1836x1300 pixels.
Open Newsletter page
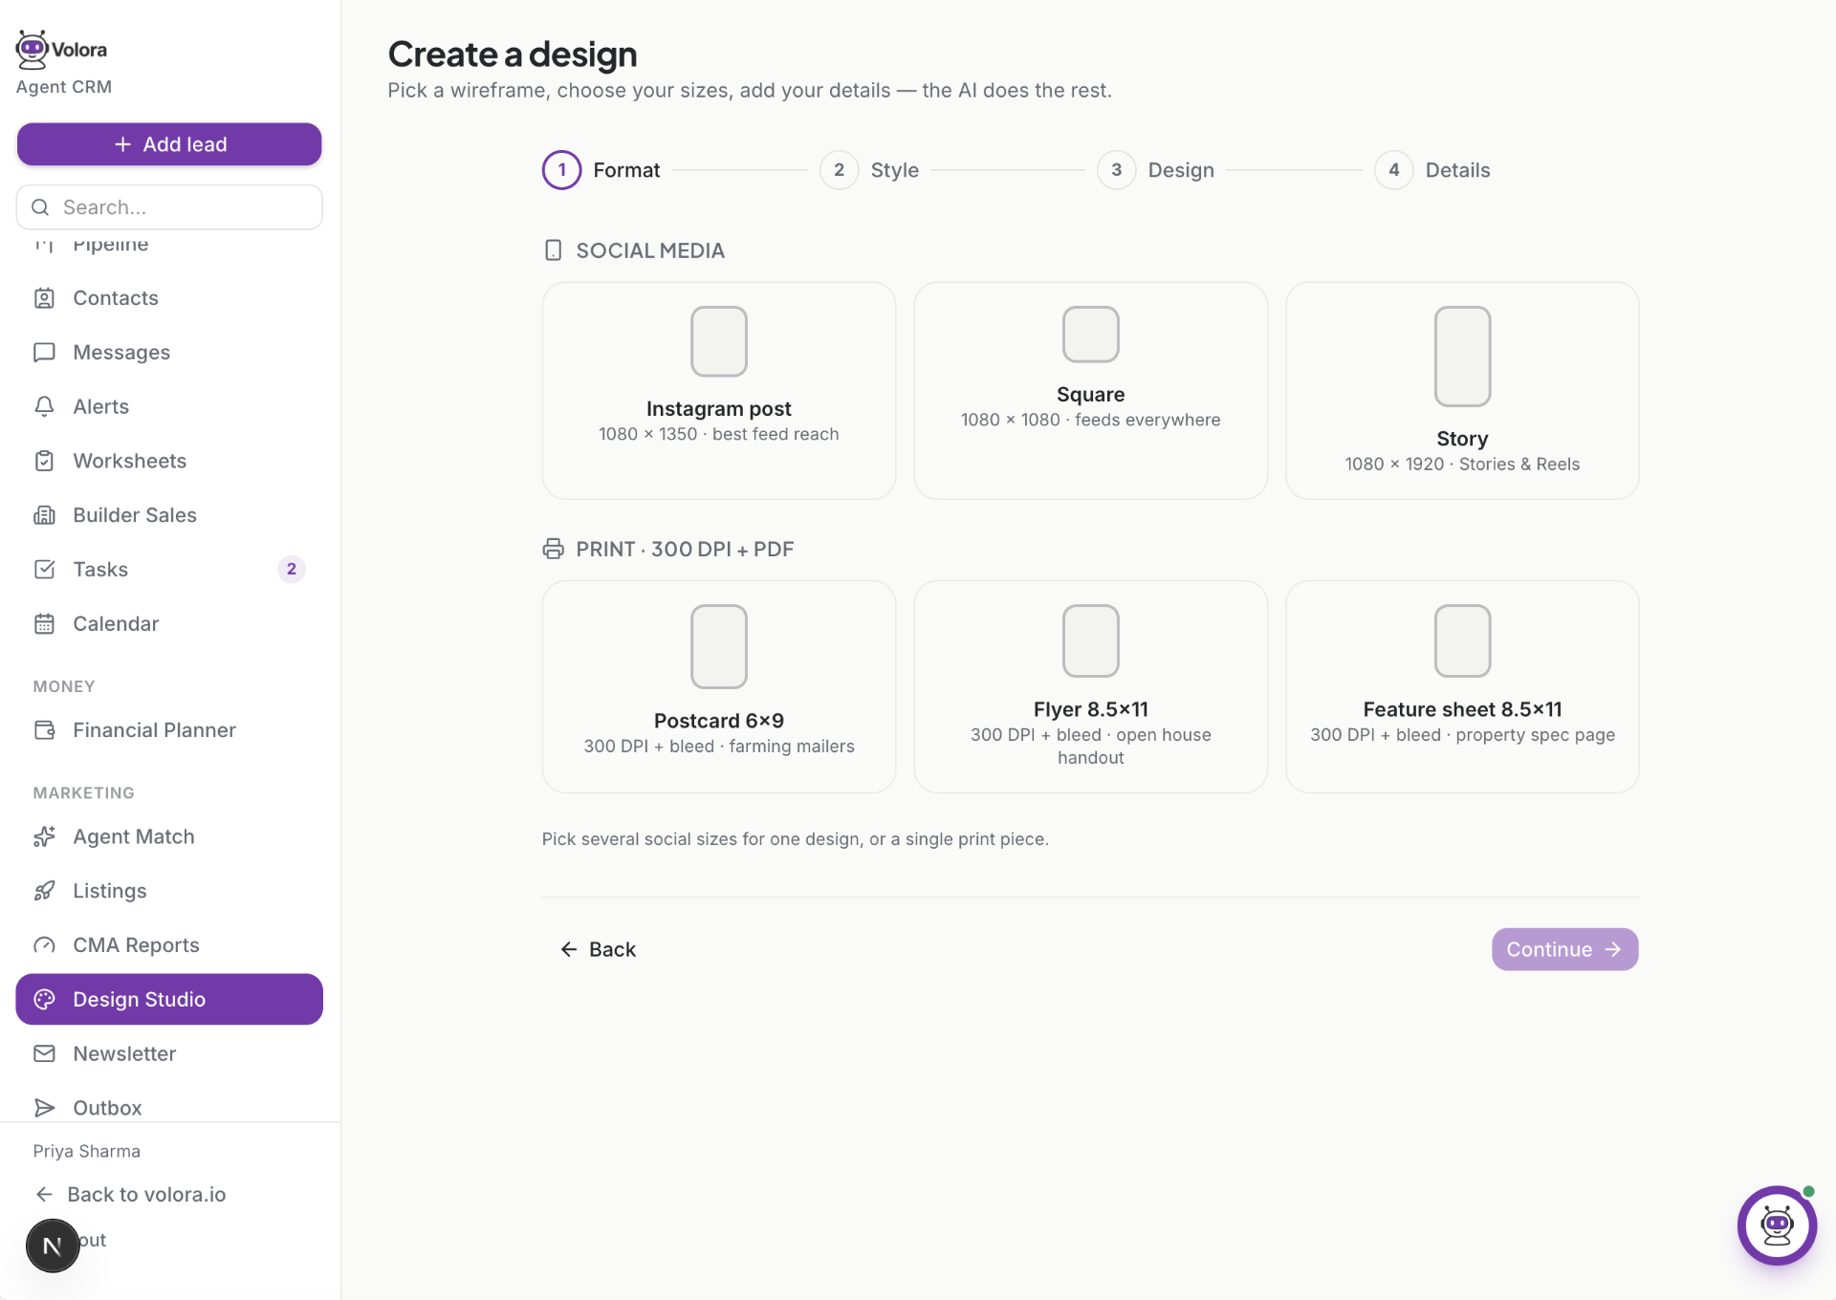(x=169, y=1053)
